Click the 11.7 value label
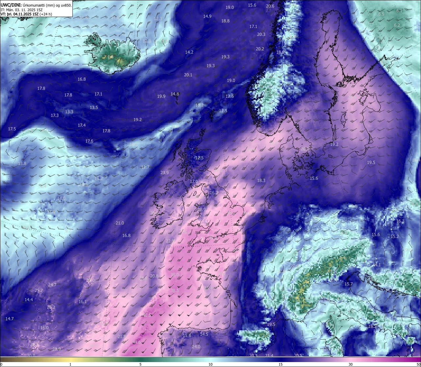Screen dimensions: 421x367 pos(145,167)
